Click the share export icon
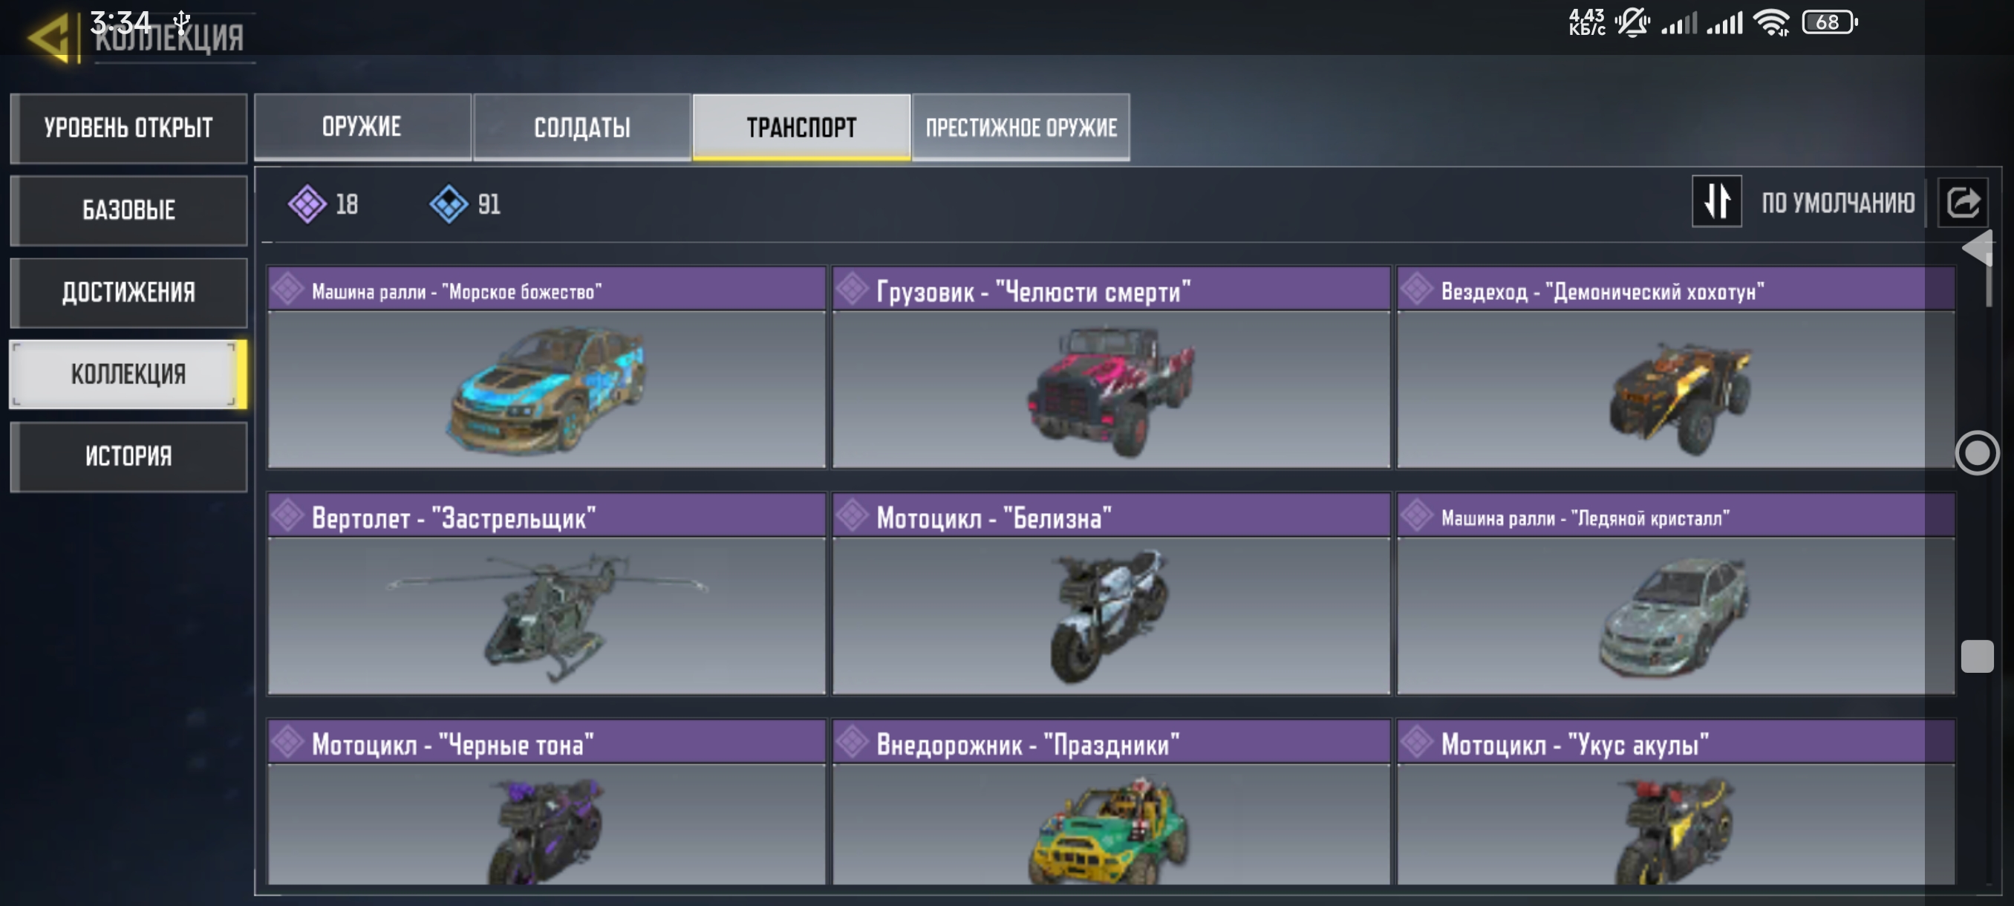Viewport: 2014px width, 906px height. (1963, 203)
